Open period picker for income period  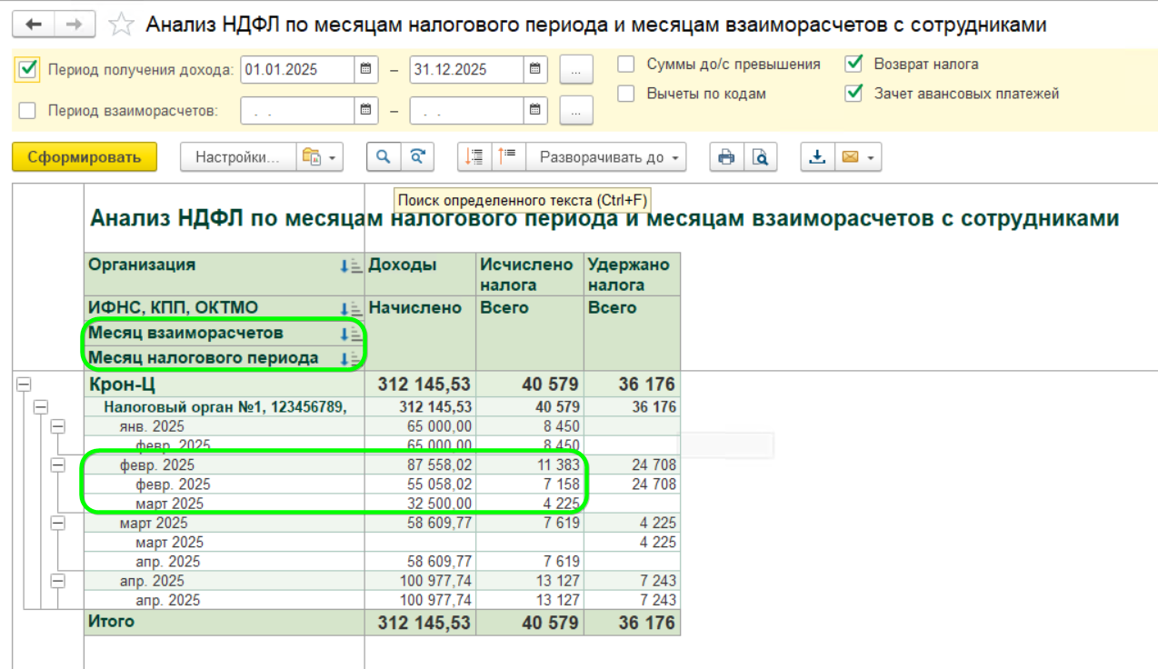tap(576, 69)
